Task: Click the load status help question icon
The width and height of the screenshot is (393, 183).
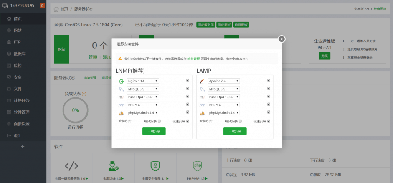Action: 84,94
